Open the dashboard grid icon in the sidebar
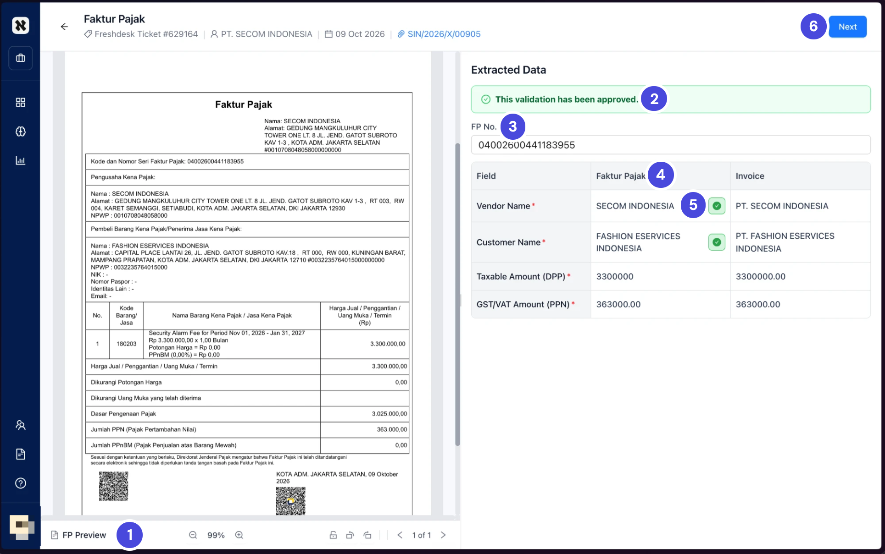 [x=20, y=102]
